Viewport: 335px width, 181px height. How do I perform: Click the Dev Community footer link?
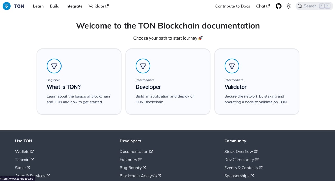[241, 160]
